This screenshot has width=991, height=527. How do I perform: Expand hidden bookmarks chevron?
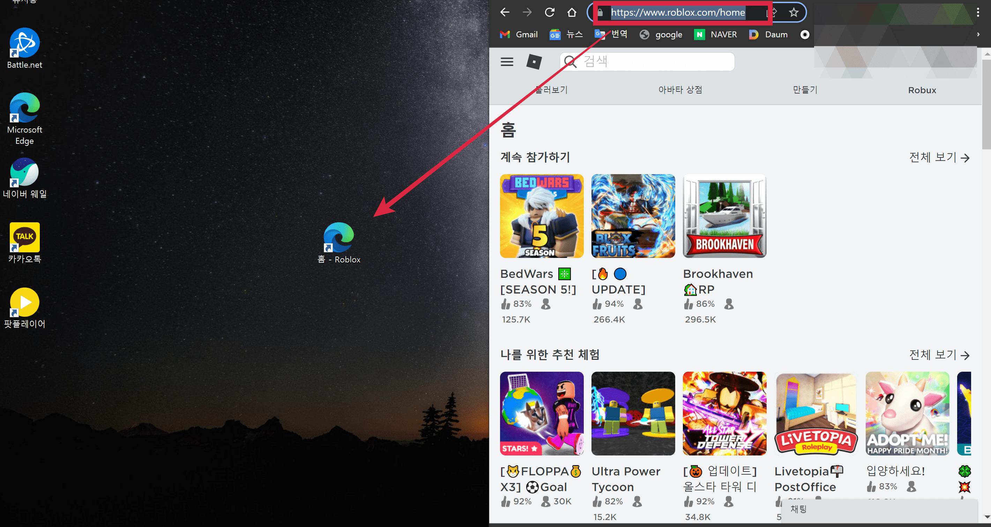coord(978,35)
